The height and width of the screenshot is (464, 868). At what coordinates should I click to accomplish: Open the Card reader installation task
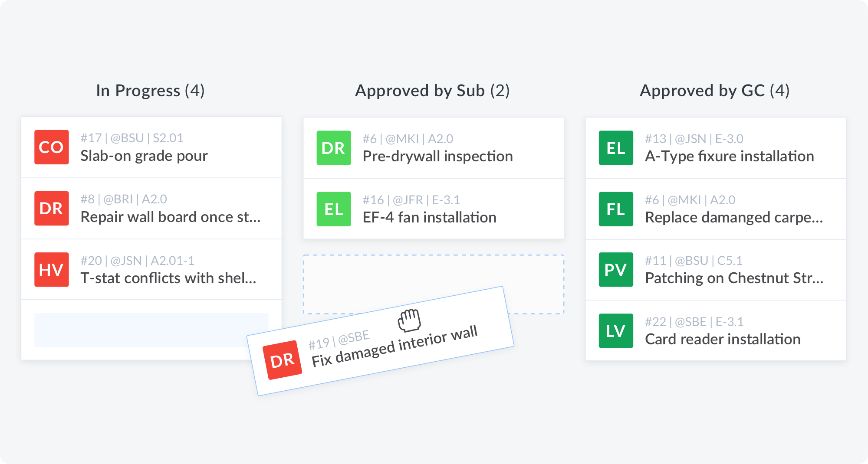pos(723,340)
